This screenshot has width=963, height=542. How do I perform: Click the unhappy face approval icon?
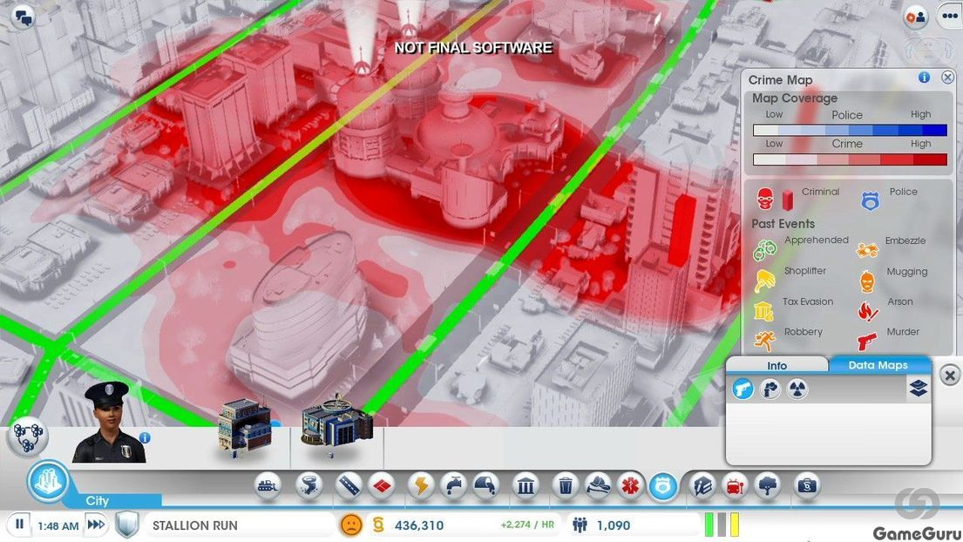pos(351,525)
